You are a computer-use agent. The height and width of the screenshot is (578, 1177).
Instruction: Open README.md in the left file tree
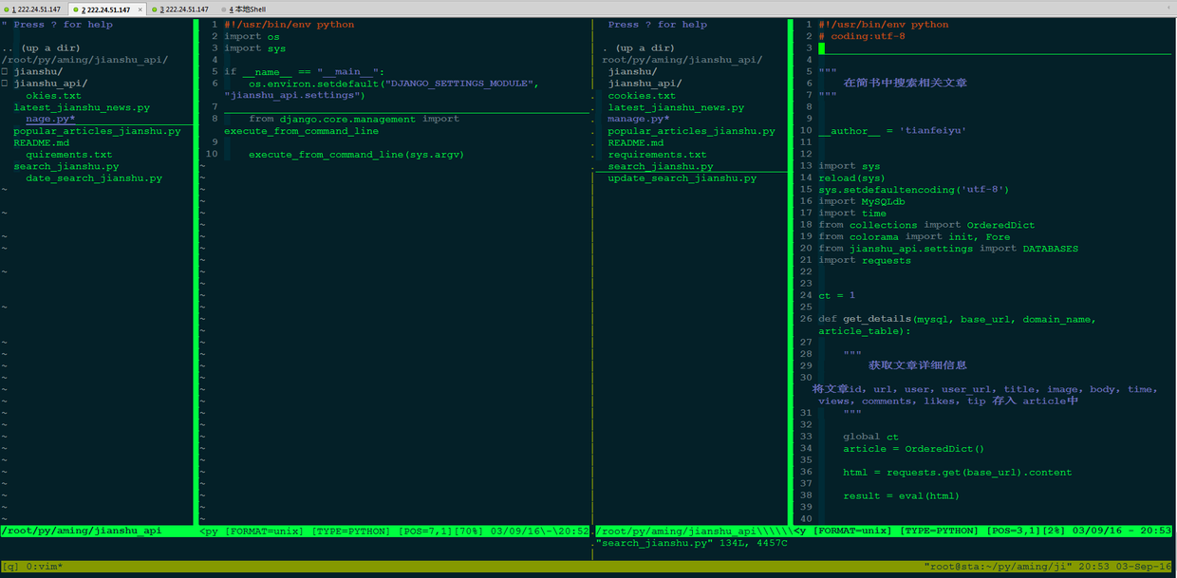click(x=41, y=142)
